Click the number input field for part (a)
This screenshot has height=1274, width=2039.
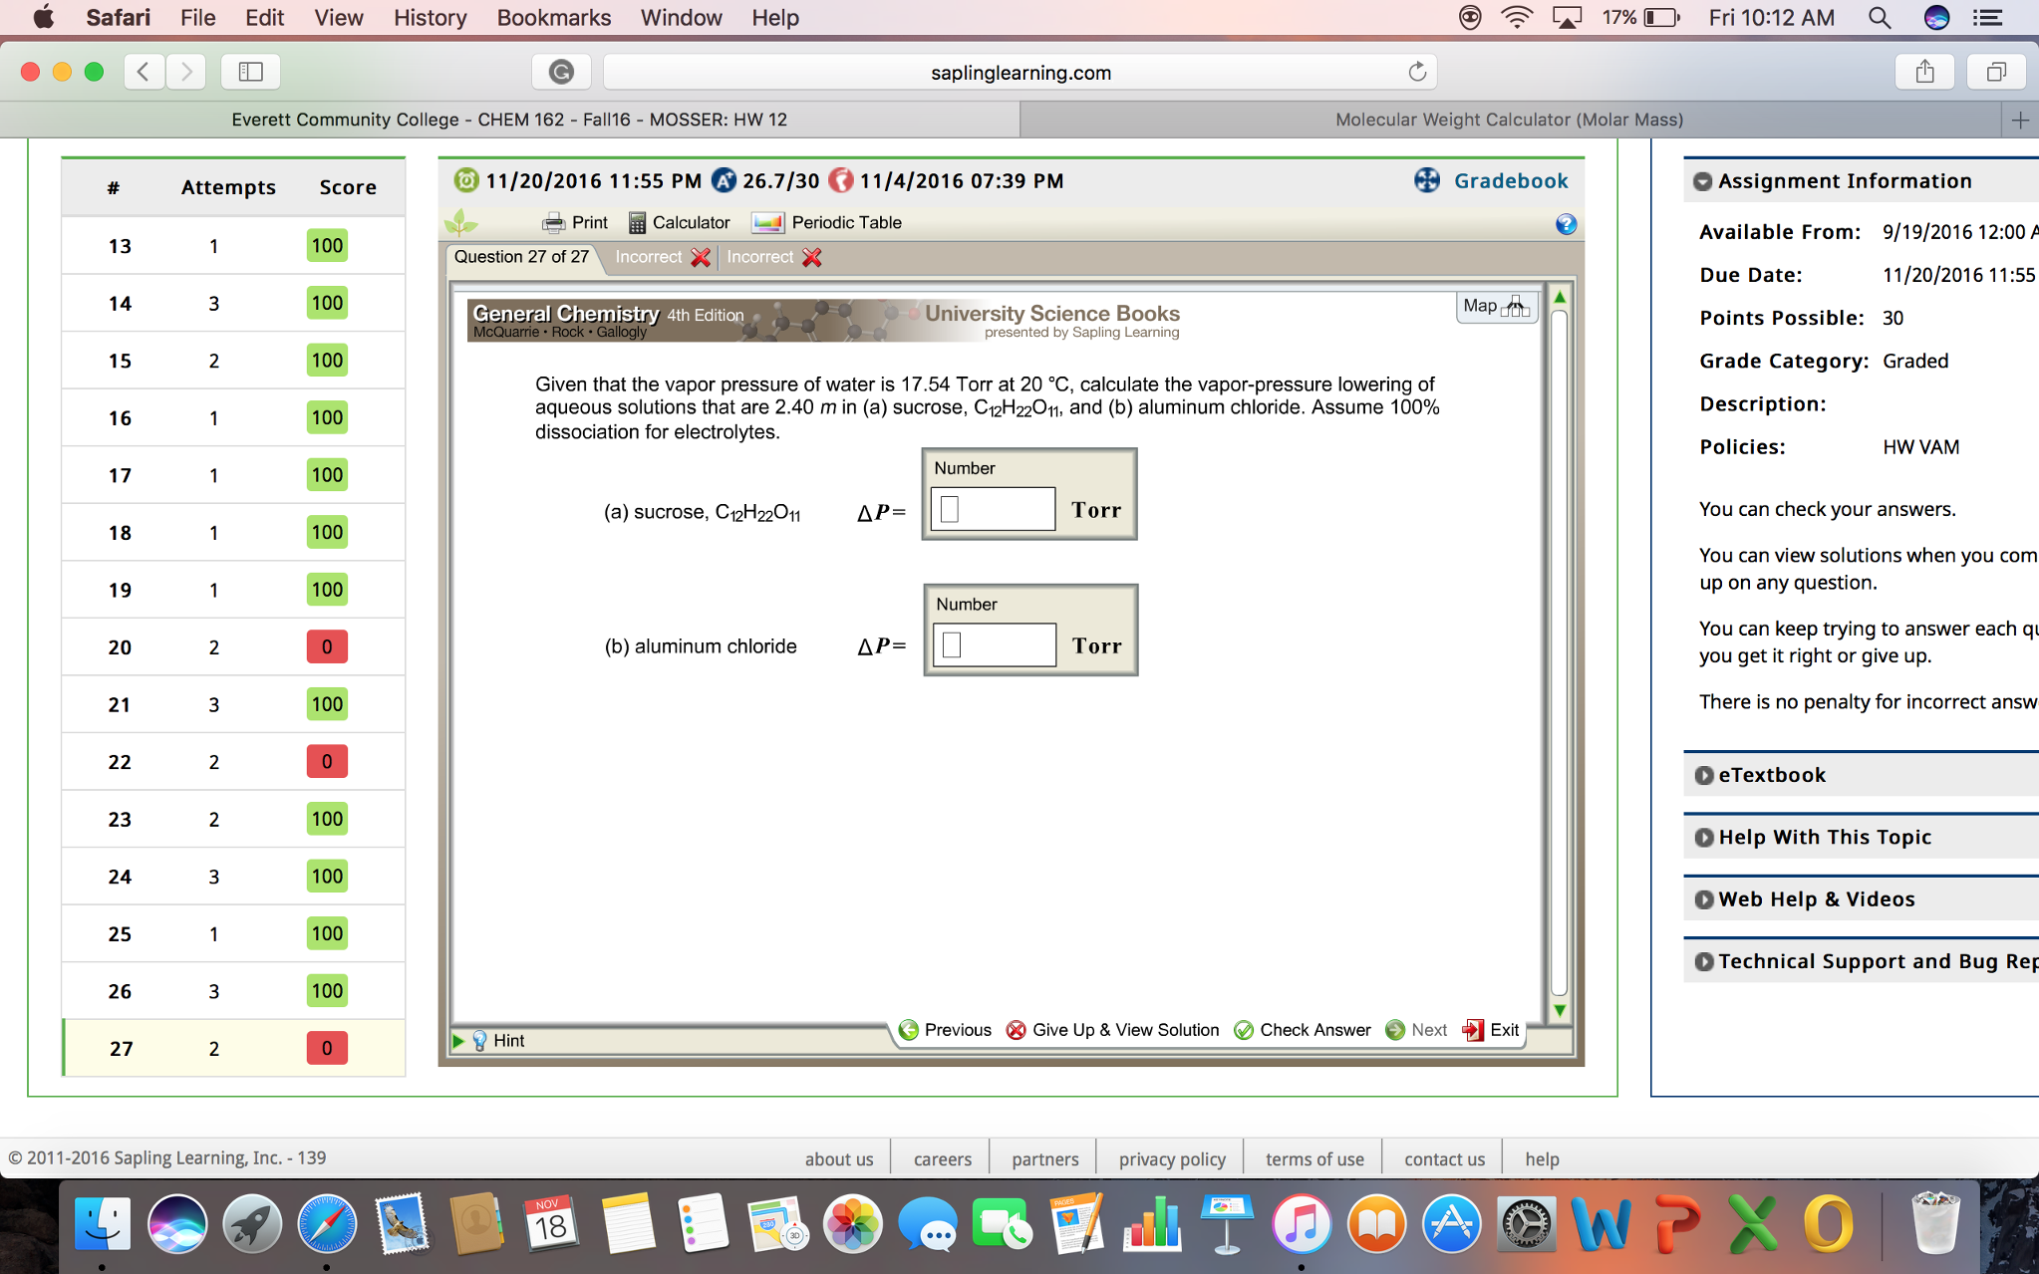[x=994, y=509]
